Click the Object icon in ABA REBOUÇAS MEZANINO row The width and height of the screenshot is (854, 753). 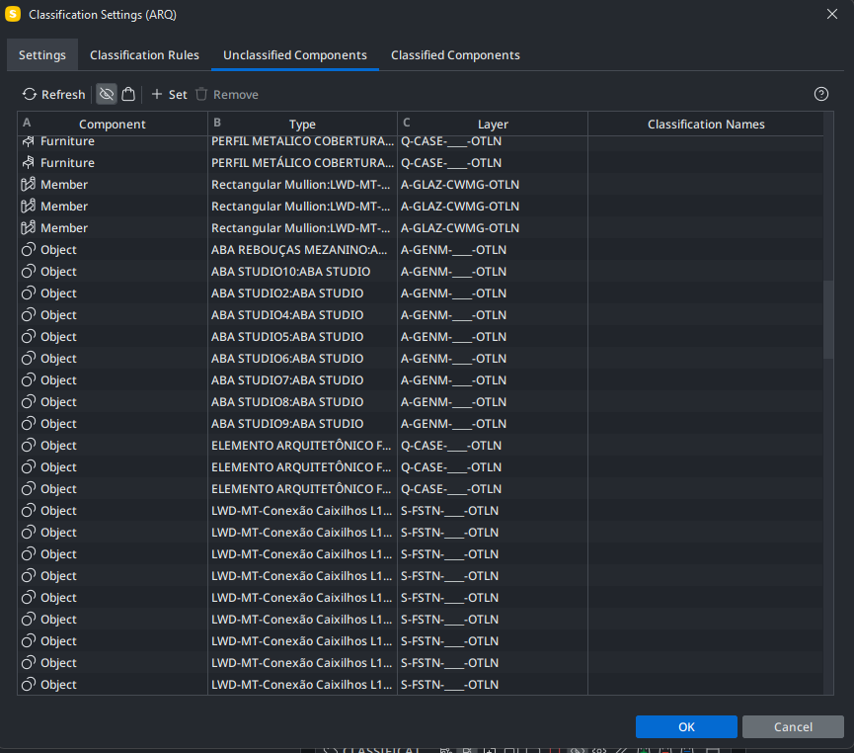click(x=29, y=250)
